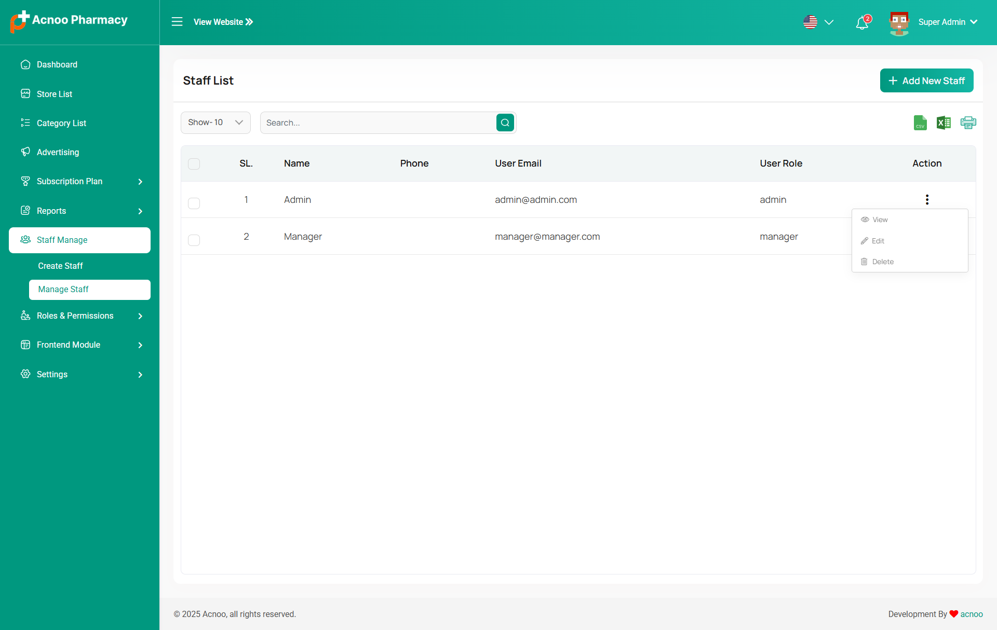Check the Manager row checkbox

[x=194, y=240]
